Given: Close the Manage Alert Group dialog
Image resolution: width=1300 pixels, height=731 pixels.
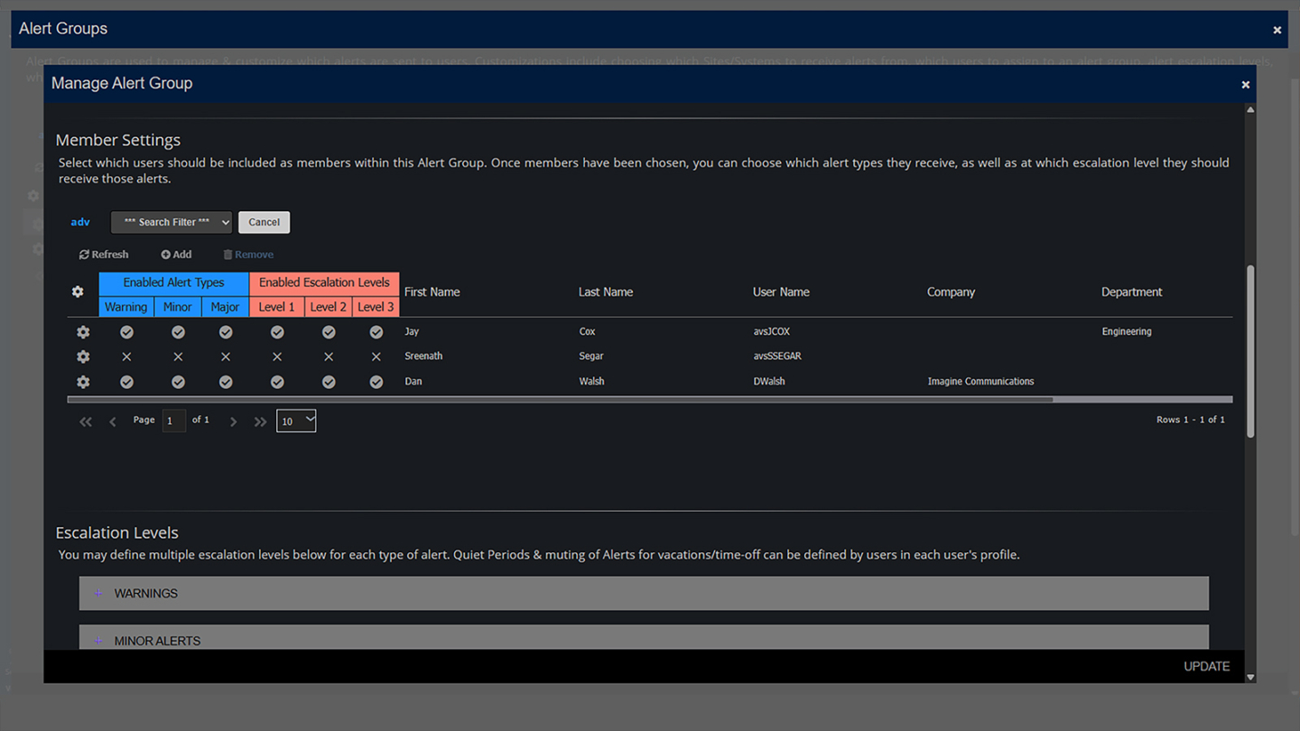Looking at the screenshot, I should 1246,84.
